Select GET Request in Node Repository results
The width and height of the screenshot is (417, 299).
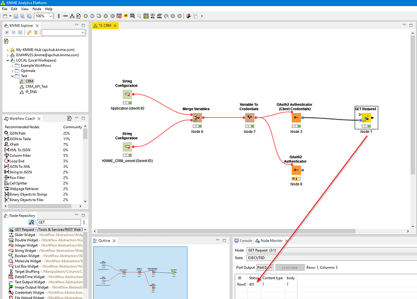46,230
